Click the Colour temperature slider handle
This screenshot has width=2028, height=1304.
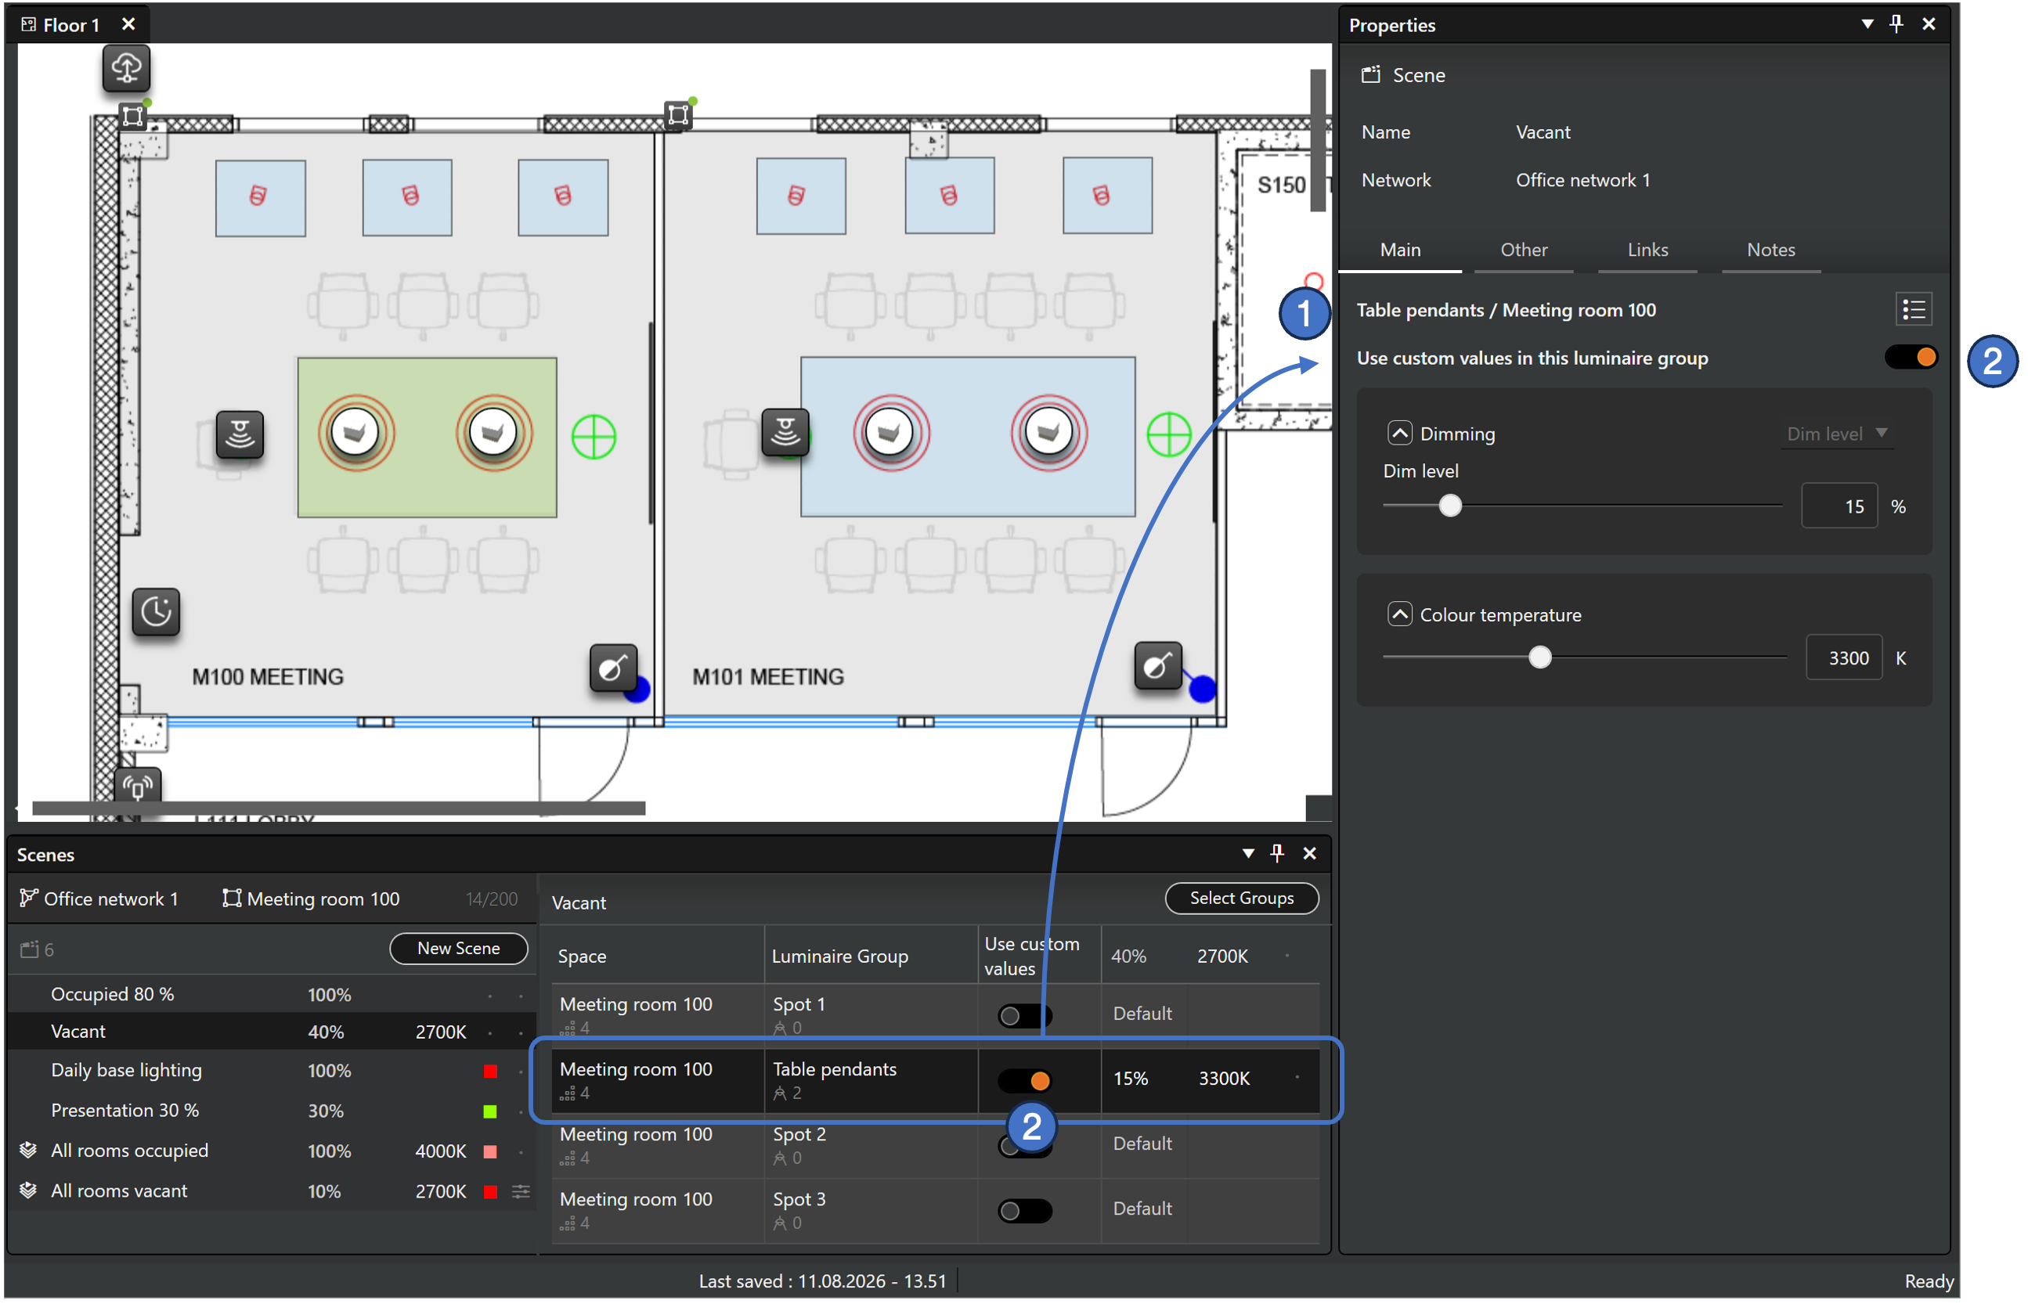point(1540,658)
